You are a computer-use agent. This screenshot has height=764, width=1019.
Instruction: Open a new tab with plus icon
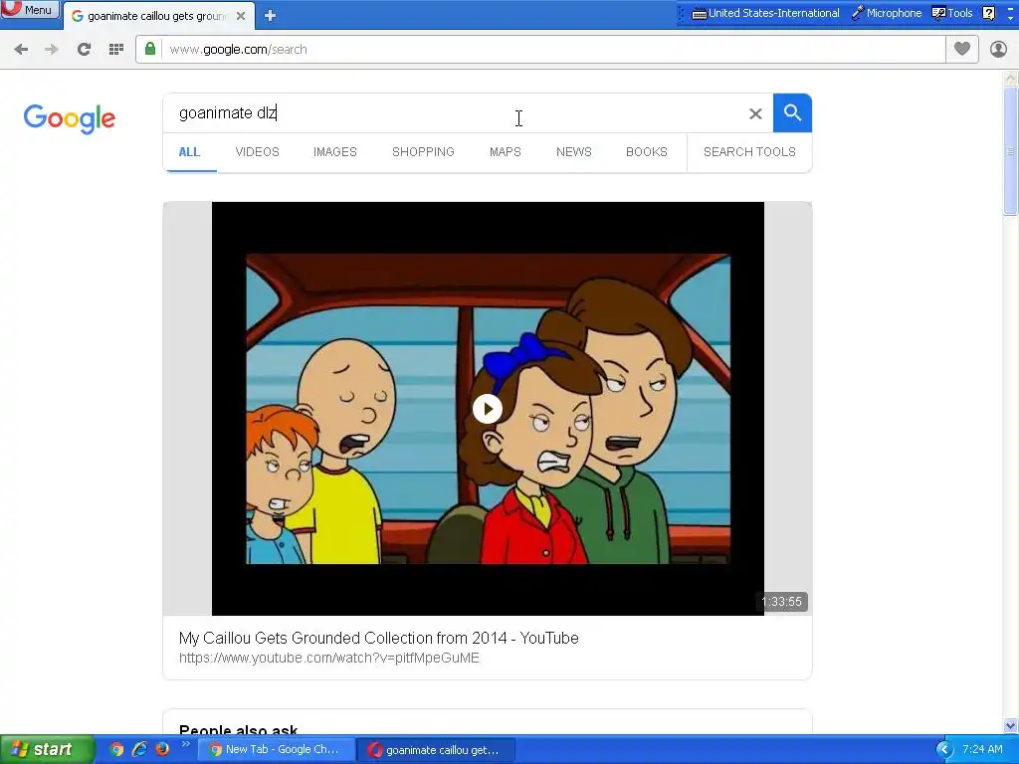coord(271,16)
